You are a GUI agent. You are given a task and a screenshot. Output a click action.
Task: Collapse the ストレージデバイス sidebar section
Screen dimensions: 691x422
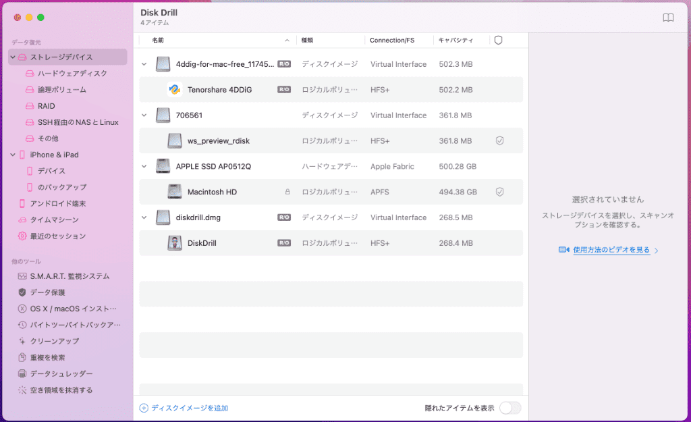13,57
